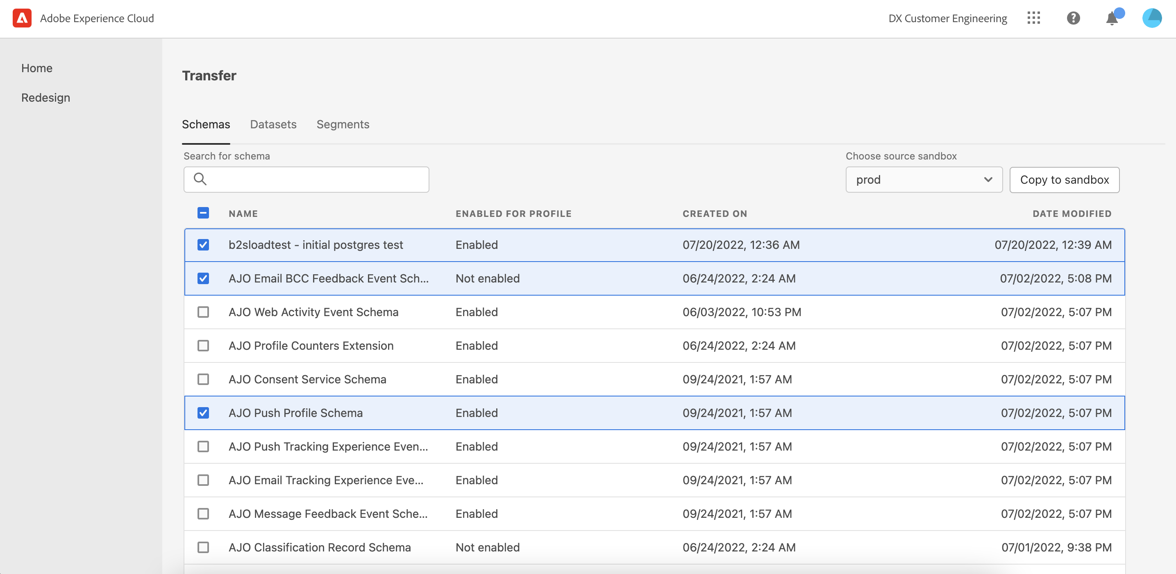Expand the prod source sandbox dropdown

click(924, 180)
